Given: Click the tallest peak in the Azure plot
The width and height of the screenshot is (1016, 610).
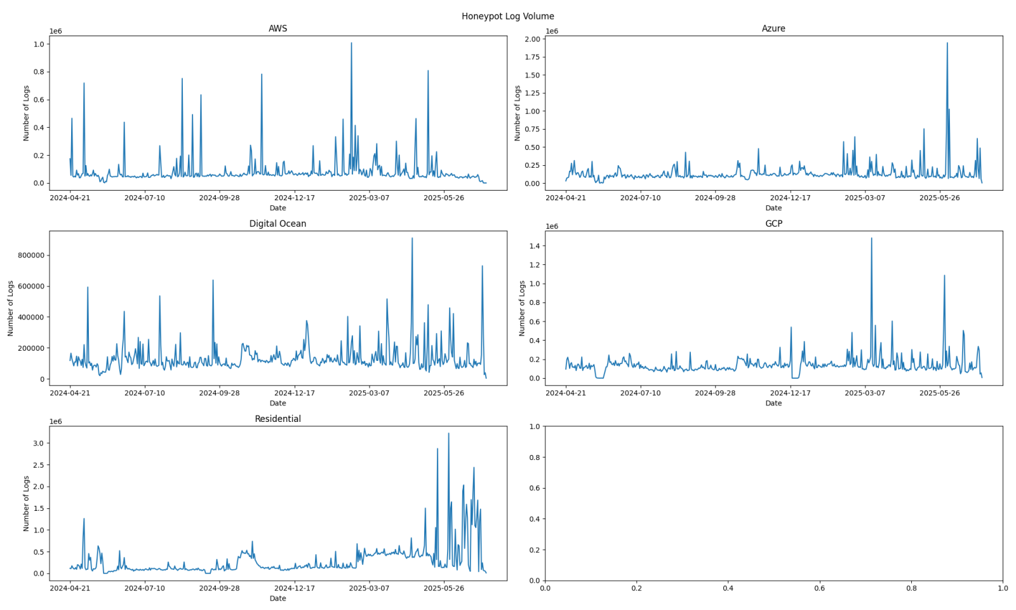Looking at the screenshot, I should pos(947,43).
